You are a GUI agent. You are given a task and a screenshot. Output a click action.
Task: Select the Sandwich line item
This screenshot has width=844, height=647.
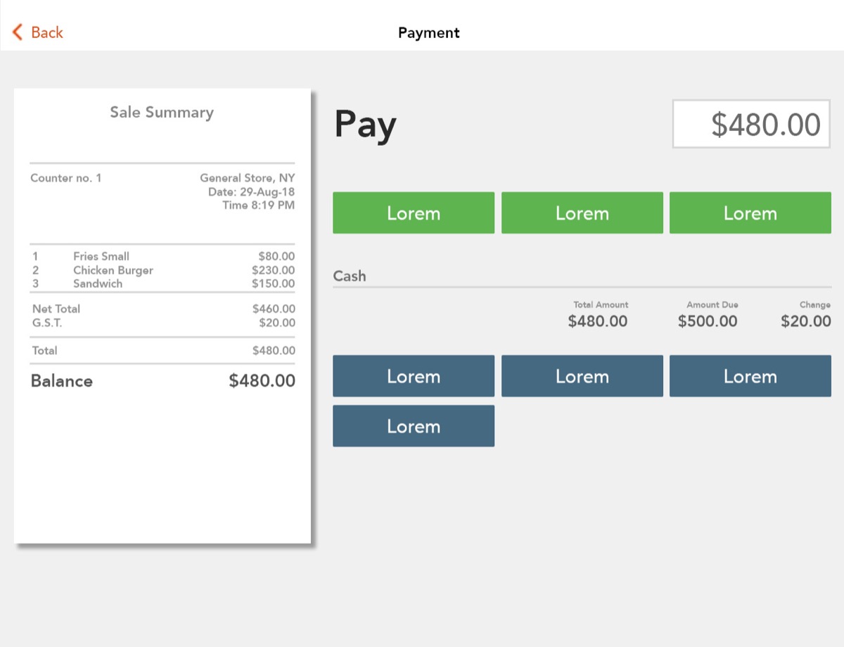163,284
